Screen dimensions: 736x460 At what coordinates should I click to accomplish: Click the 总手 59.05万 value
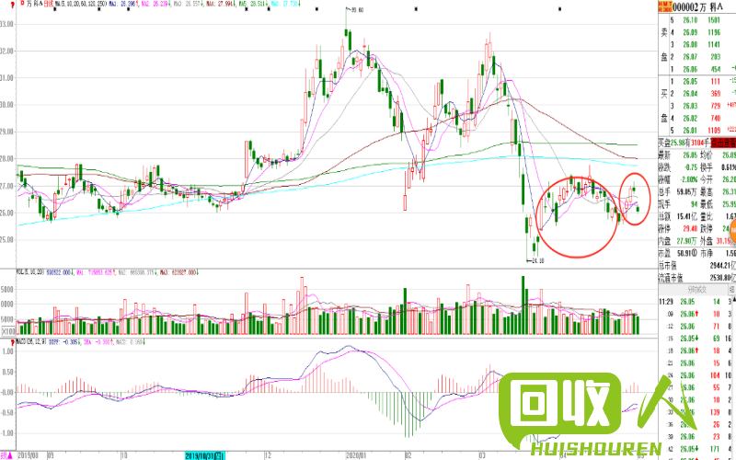coord(688,192)
